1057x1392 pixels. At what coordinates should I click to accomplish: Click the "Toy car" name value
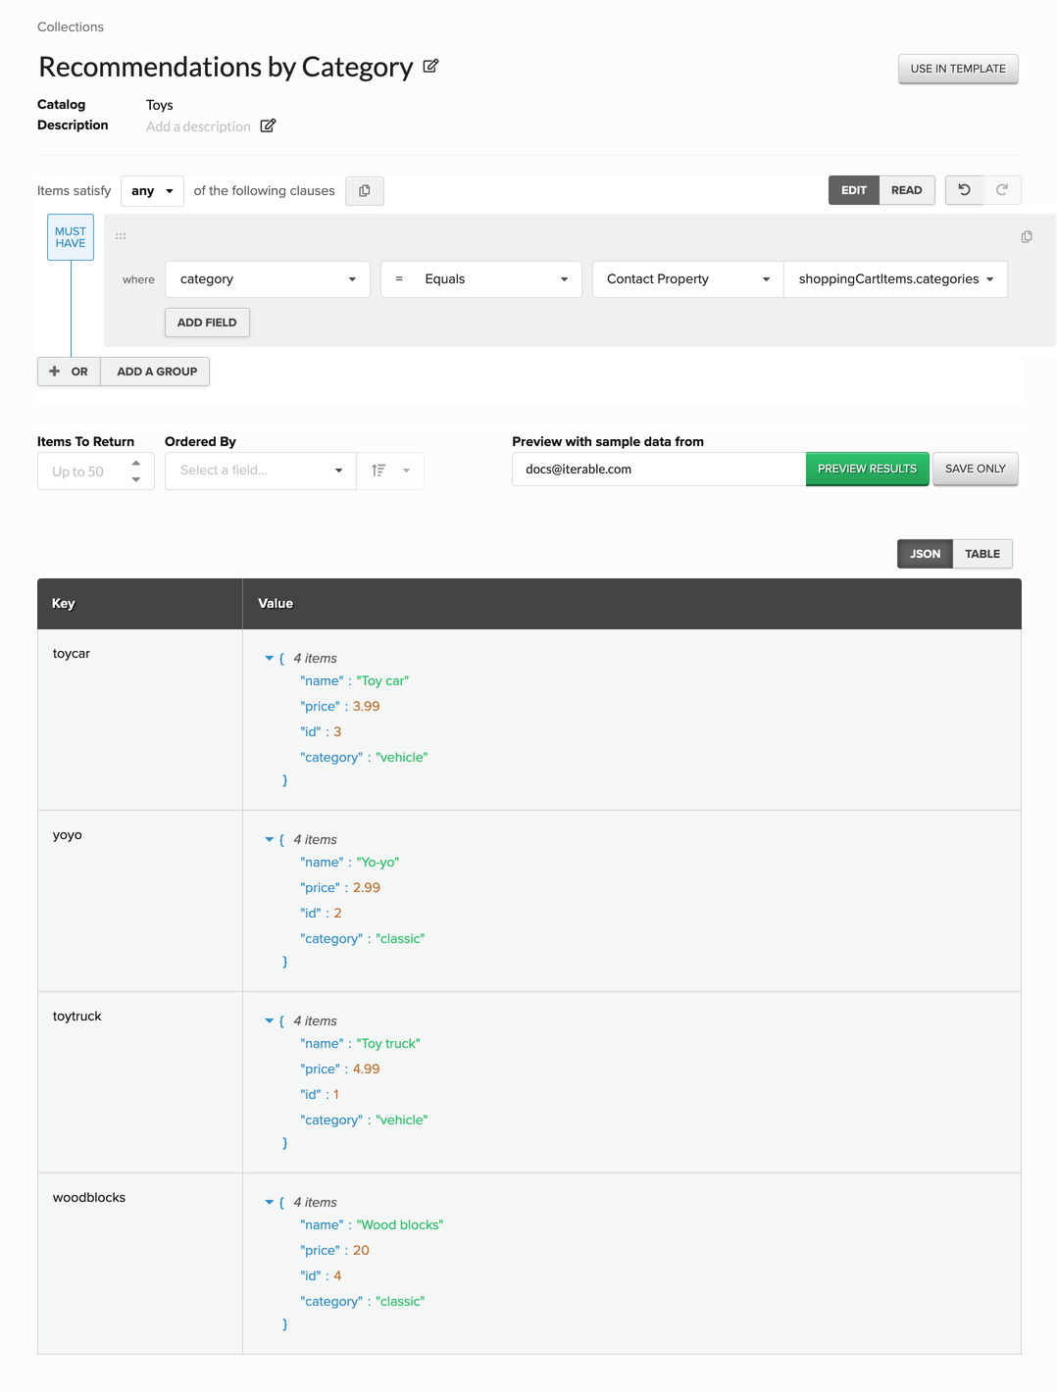[382, 680]
